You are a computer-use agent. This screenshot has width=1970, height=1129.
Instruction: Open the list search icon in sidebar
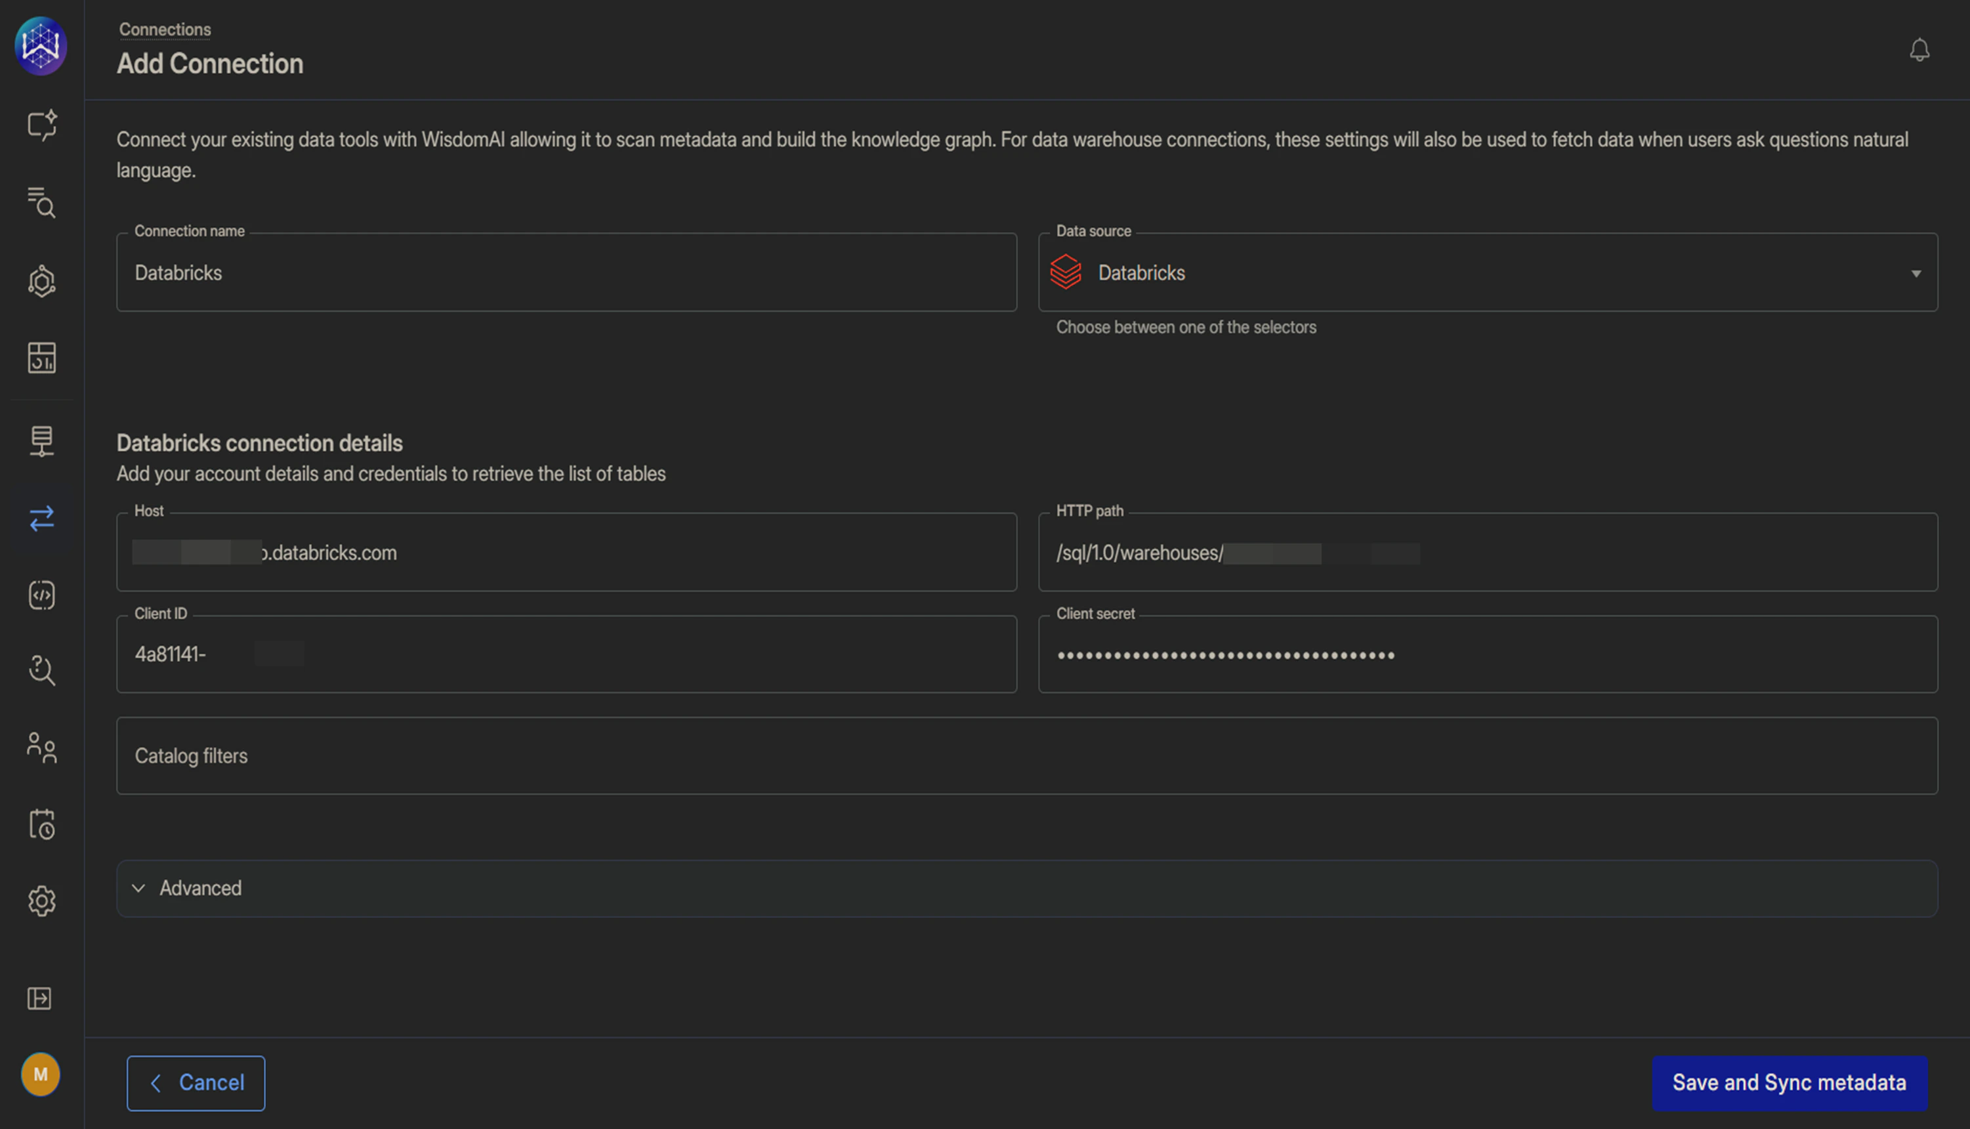click(42, 202)
